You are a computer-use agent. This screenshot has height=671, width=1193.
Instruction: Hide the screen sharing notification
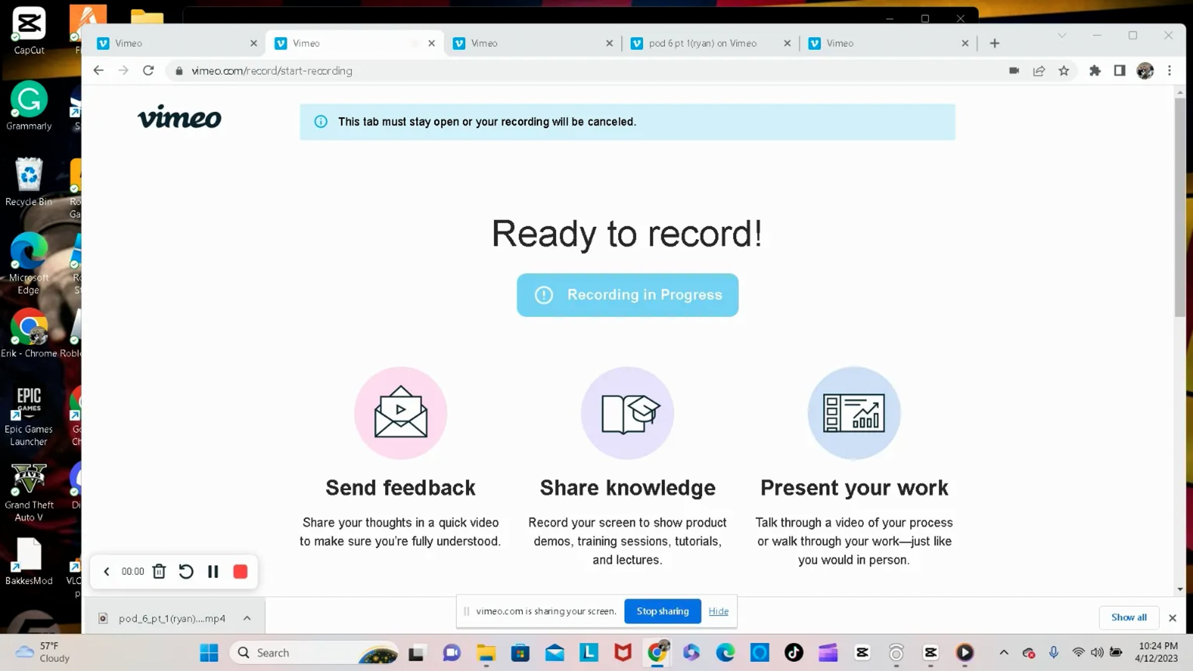(x=718, y=611)
